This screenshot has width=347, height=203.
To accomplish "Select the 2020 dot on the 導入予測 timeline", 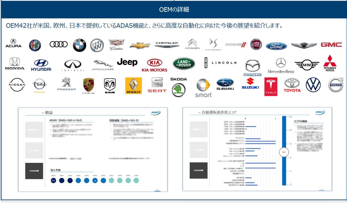I will pos(53,180).
